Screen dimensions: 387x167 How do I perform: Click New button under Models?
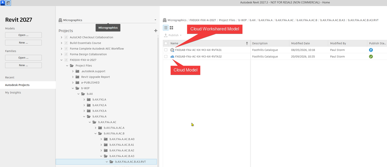(23, 43)
